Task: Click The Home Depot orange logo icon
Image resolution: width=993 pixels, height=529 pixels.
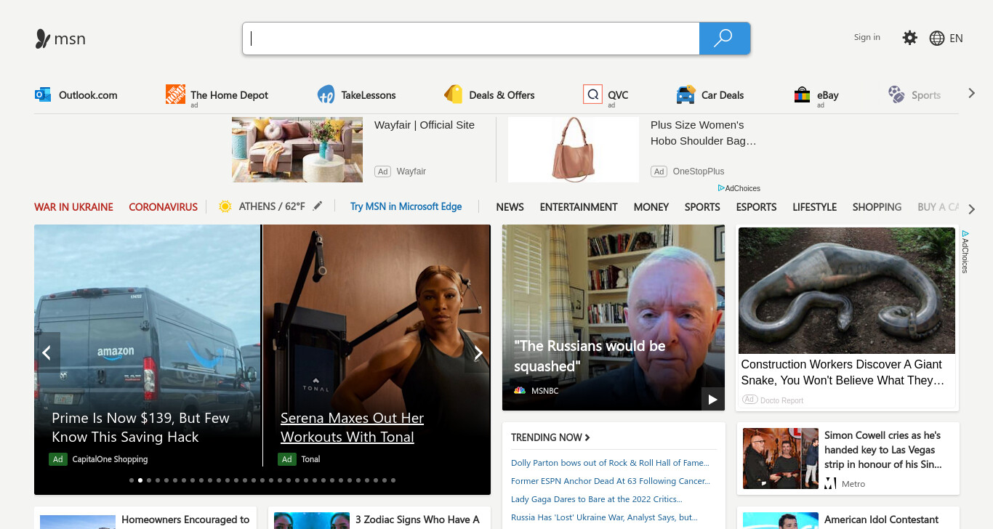Action: pos(175,94)
